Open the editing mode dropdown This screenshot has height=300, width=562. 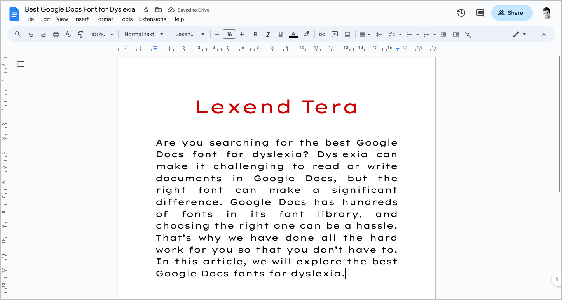[x=520, y=35]
